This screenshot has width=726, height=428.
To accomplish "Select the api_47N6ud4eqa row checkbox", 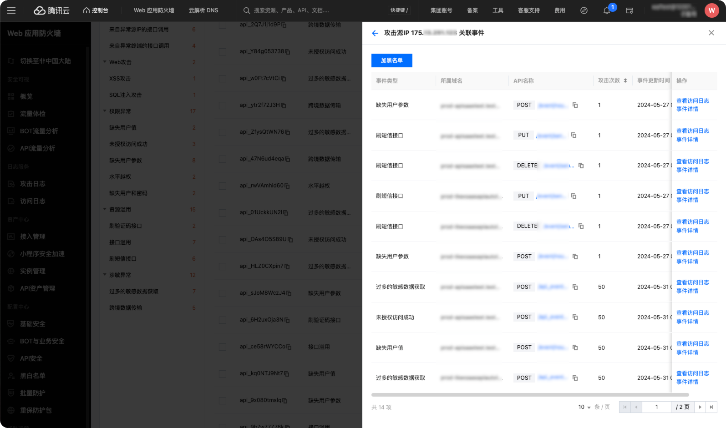I will (x=223, y=159).
